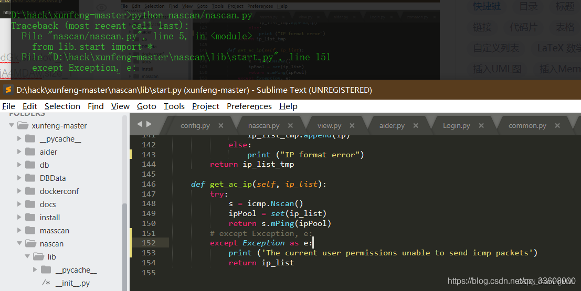Collapse the xunfeng-master root folder
Viewport: 581px width, 291px height.
[x=12, y=125]
